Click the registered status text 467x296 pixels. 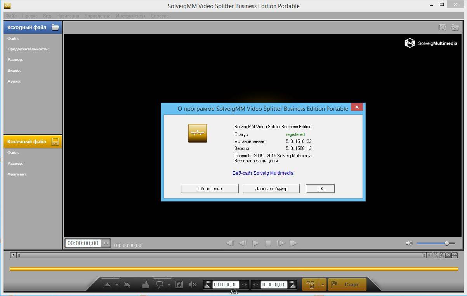tap(295, 134)
